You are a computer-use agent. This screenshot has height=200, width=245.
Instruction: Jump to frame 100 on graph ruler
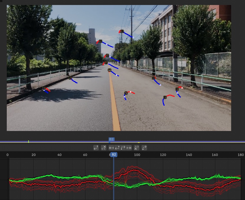point(137,155)
